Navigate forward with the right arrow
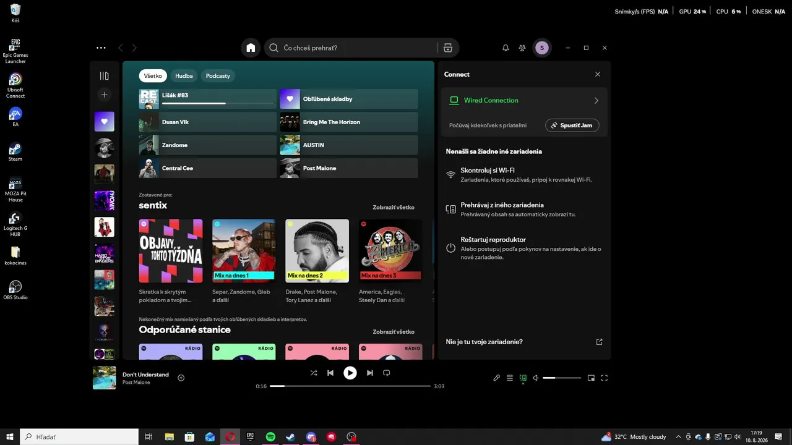Screen dimensions: 792x445 134,48
